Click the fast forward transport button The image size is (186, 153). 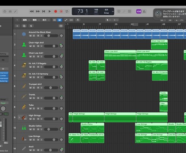(38, 11)
